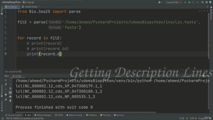Screen dimensions: 213x120
Task: Open the Bookmarks side panel
Action: click(2, 91)
